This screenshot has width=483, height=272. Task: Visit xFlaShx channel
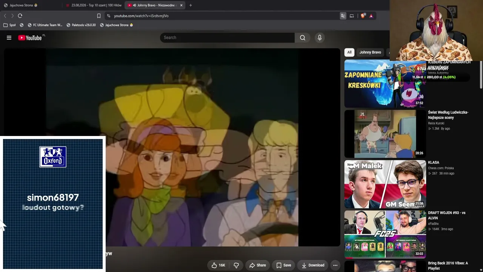point(434,224)
